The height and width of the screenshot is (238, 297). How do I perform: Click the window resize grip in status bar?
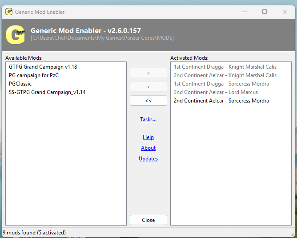(x=293, y=234)
